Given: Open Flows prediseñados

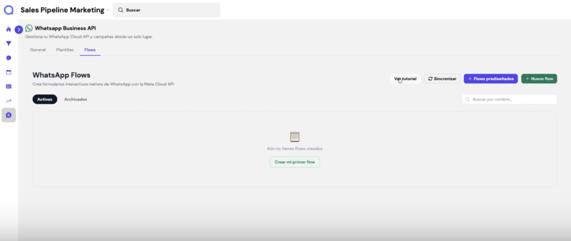Looking at the screenshot, I should click(x=491, y=79).
